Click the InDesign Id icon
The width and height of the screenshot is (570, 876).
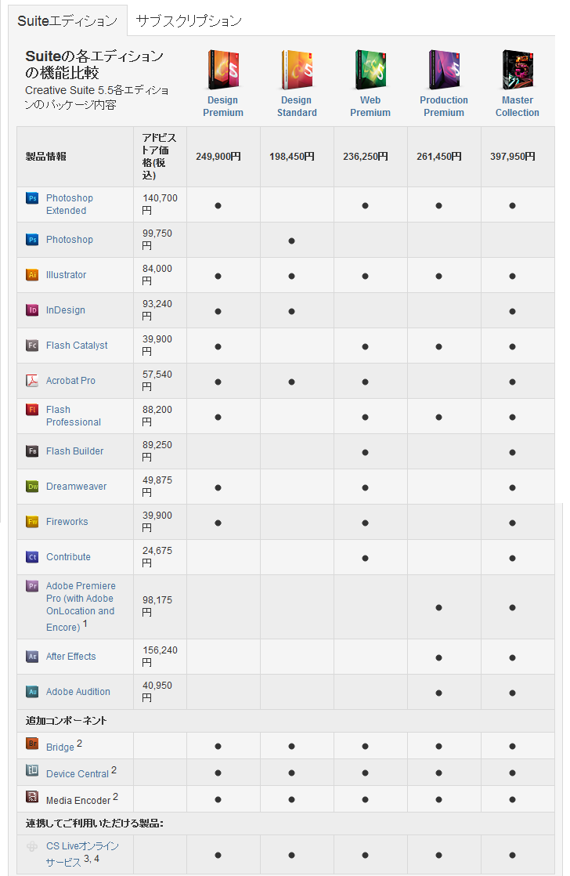[x=32, y=309]
